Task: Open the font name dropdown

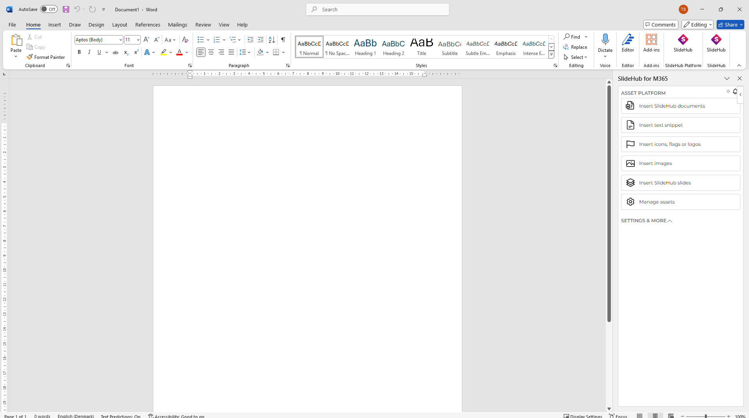Action: [121, 40]
